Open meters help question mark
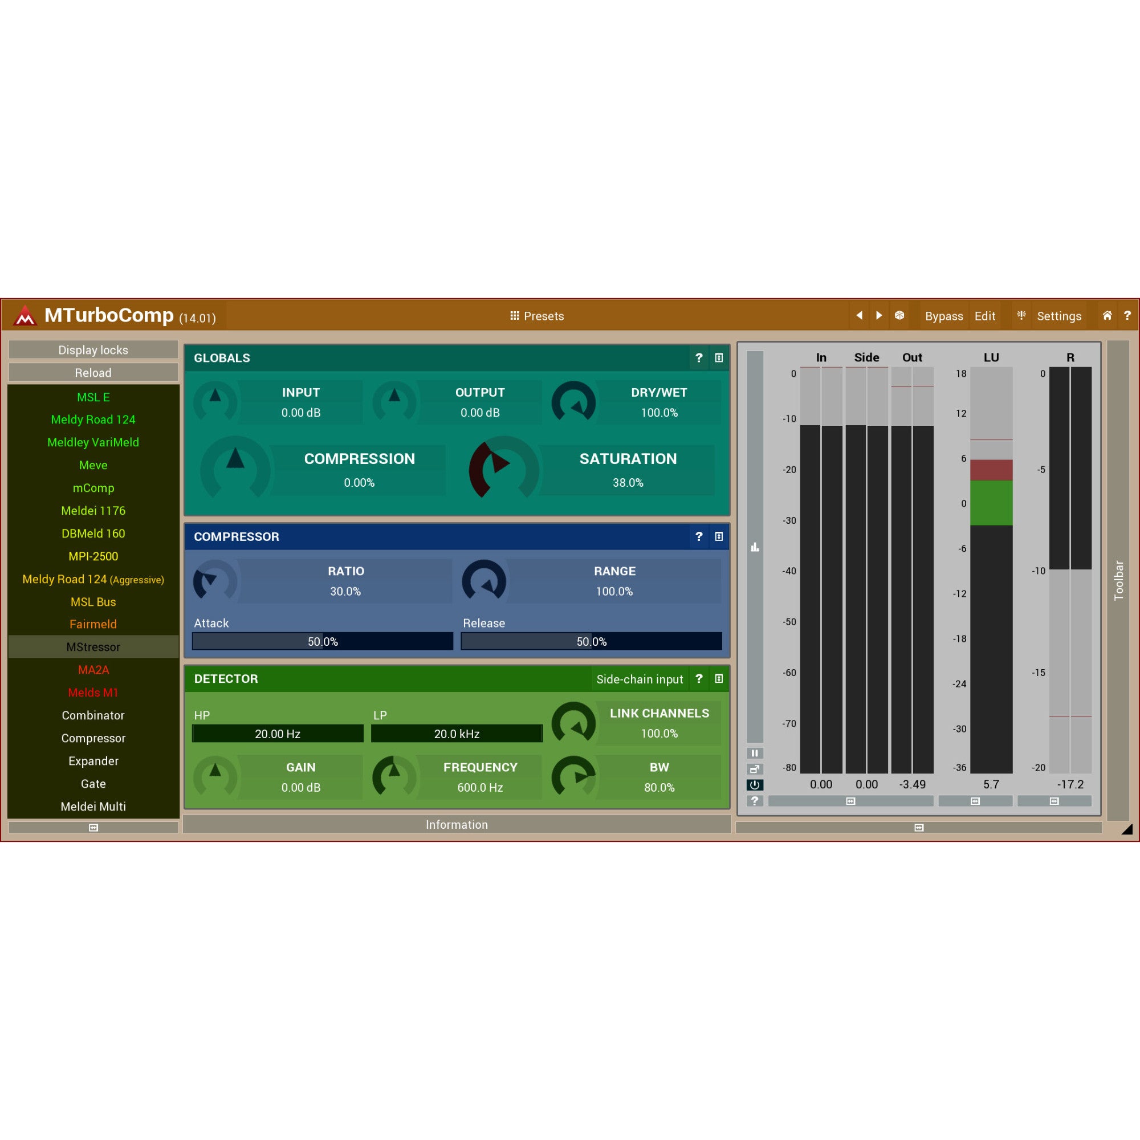 pyautogui.click(x=755, y=801)
